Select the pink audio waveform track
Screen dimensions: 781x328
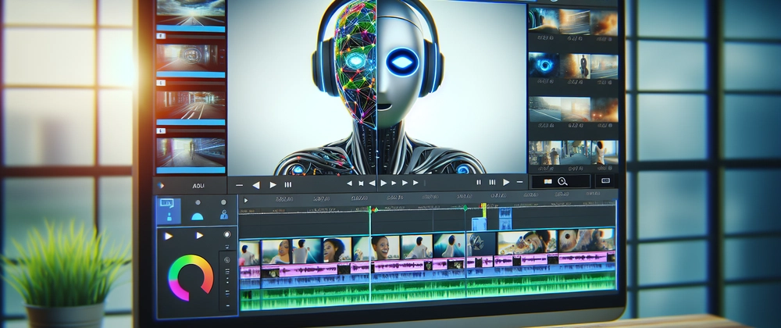[427, 263]
